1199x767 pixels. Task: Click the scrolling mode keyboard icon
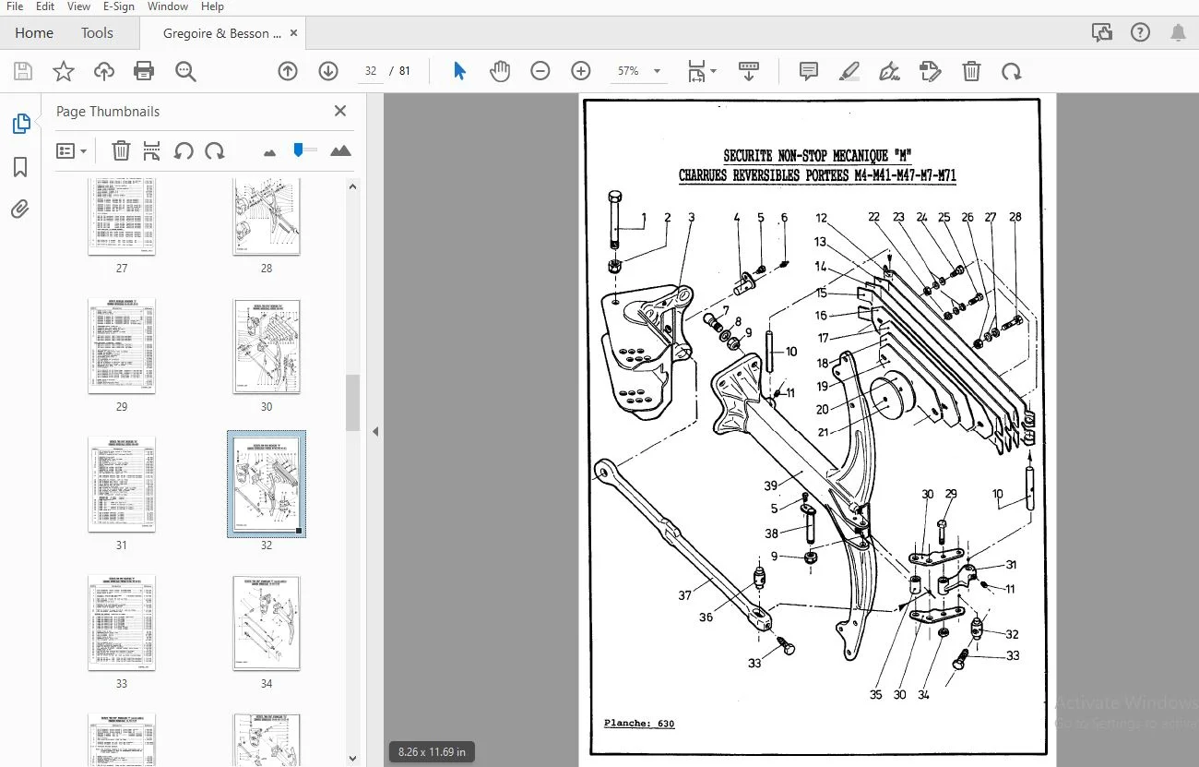[749, 71]
